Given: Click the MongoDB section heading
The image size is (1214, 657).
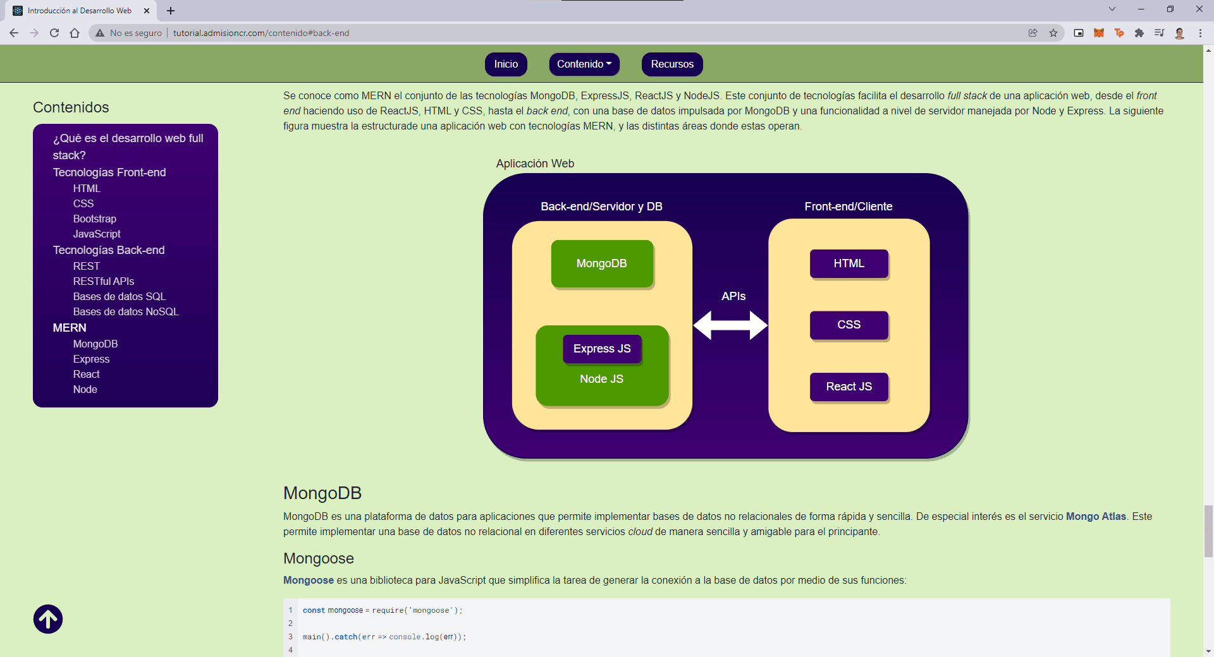Looking at the screenshot, I should (x=322, y=493).
